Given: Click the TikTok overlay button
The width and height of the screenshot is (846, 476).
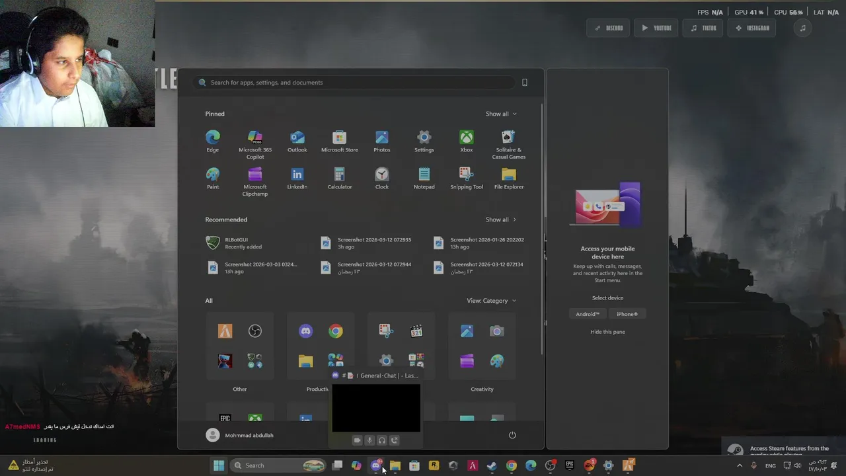Looking at the screenshot, I should pyautogui.click(x=703, y=28).
